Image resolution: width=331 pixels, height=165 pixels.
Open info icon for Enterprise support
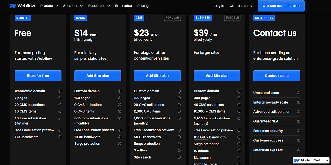tap(298, 150)
